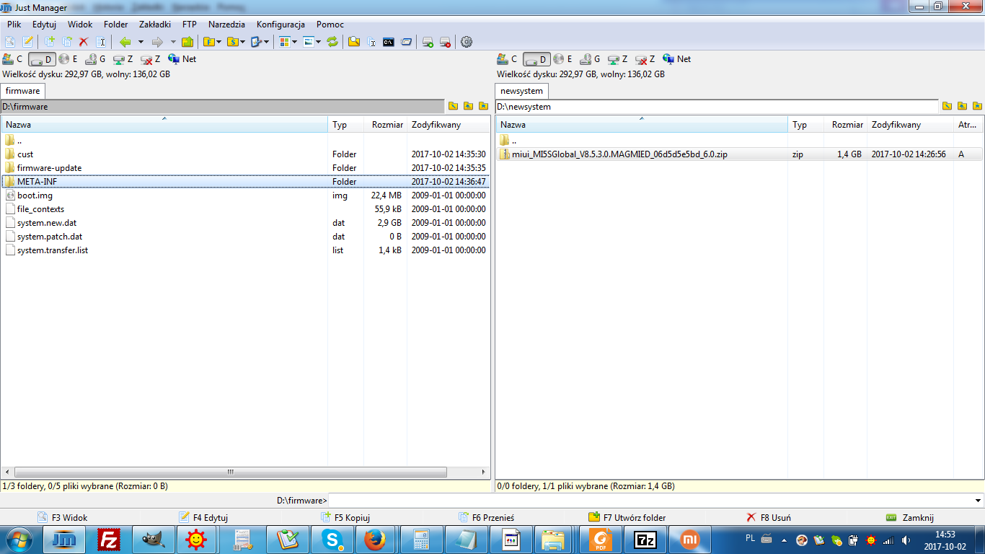Launch the command prompt toolbar icon
Viewport: 985px width, 554px height.
point(389,42)
